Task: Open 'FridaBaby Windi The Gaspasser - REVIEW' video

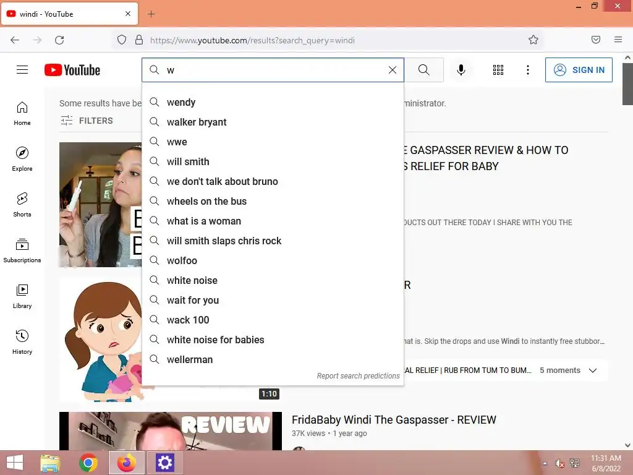Action: [x=394, y=420]
